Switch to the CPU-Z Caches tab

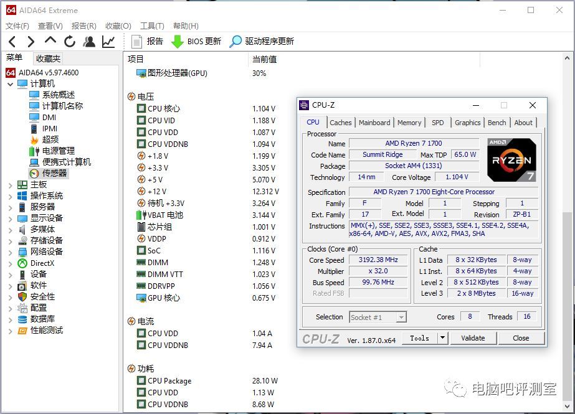coord(340,123)
